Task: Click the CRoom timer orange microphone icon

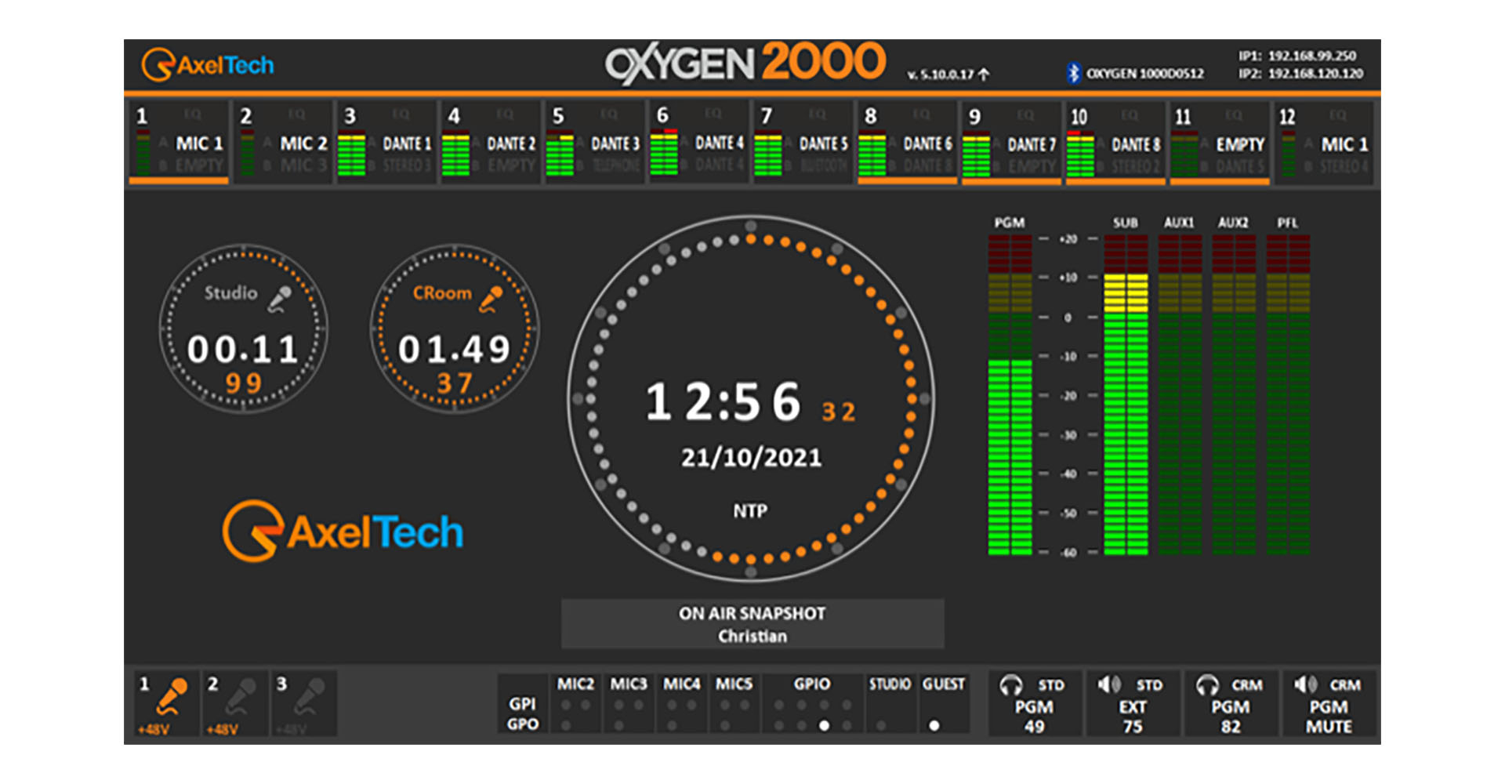Action: (x=491, y=299)
